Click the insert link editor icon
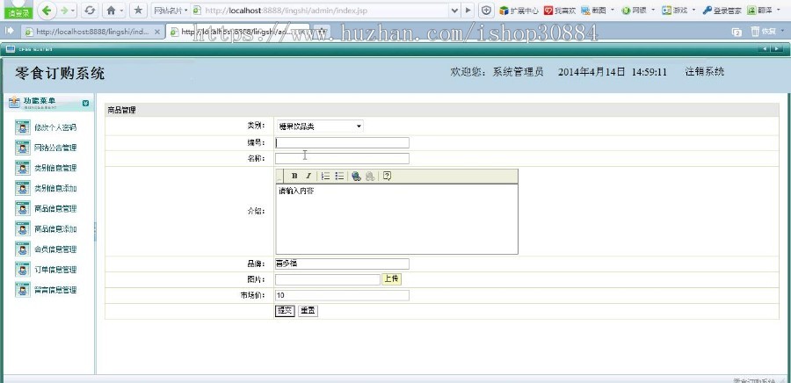This screenshot has height=383, width=791. (356, 176)
